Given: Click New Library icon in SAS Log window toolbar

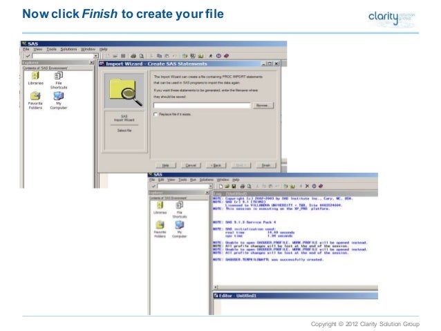Looking at the screenshot, I should point(285,186).
